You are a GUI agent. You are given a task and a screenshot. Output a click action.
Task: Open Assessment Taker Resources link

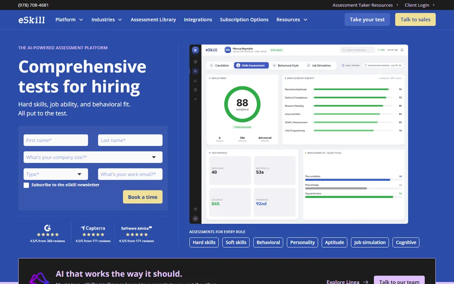(362, 5)
